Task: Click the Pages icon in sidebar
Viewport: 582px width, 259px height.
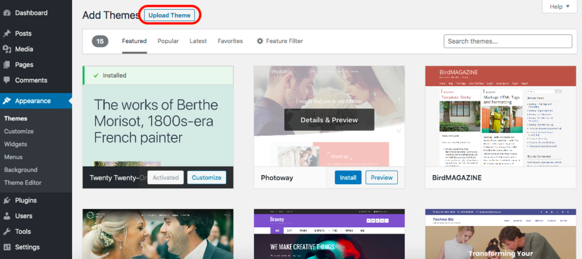Action: pyautogui.click(x=7, y=65)
